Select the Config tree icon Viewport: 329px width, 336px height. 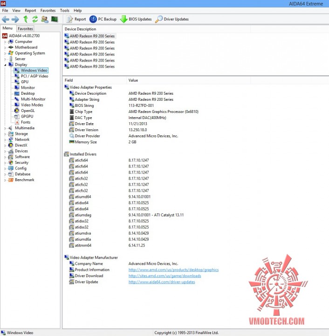[x=11, y=168]
